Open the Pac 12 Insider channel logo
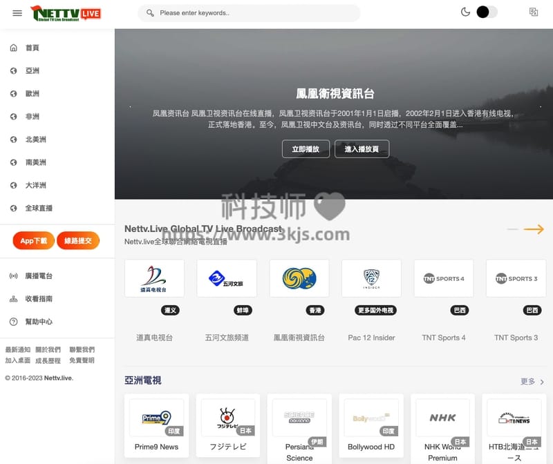553x464 pixels. [x=371, y=278]
